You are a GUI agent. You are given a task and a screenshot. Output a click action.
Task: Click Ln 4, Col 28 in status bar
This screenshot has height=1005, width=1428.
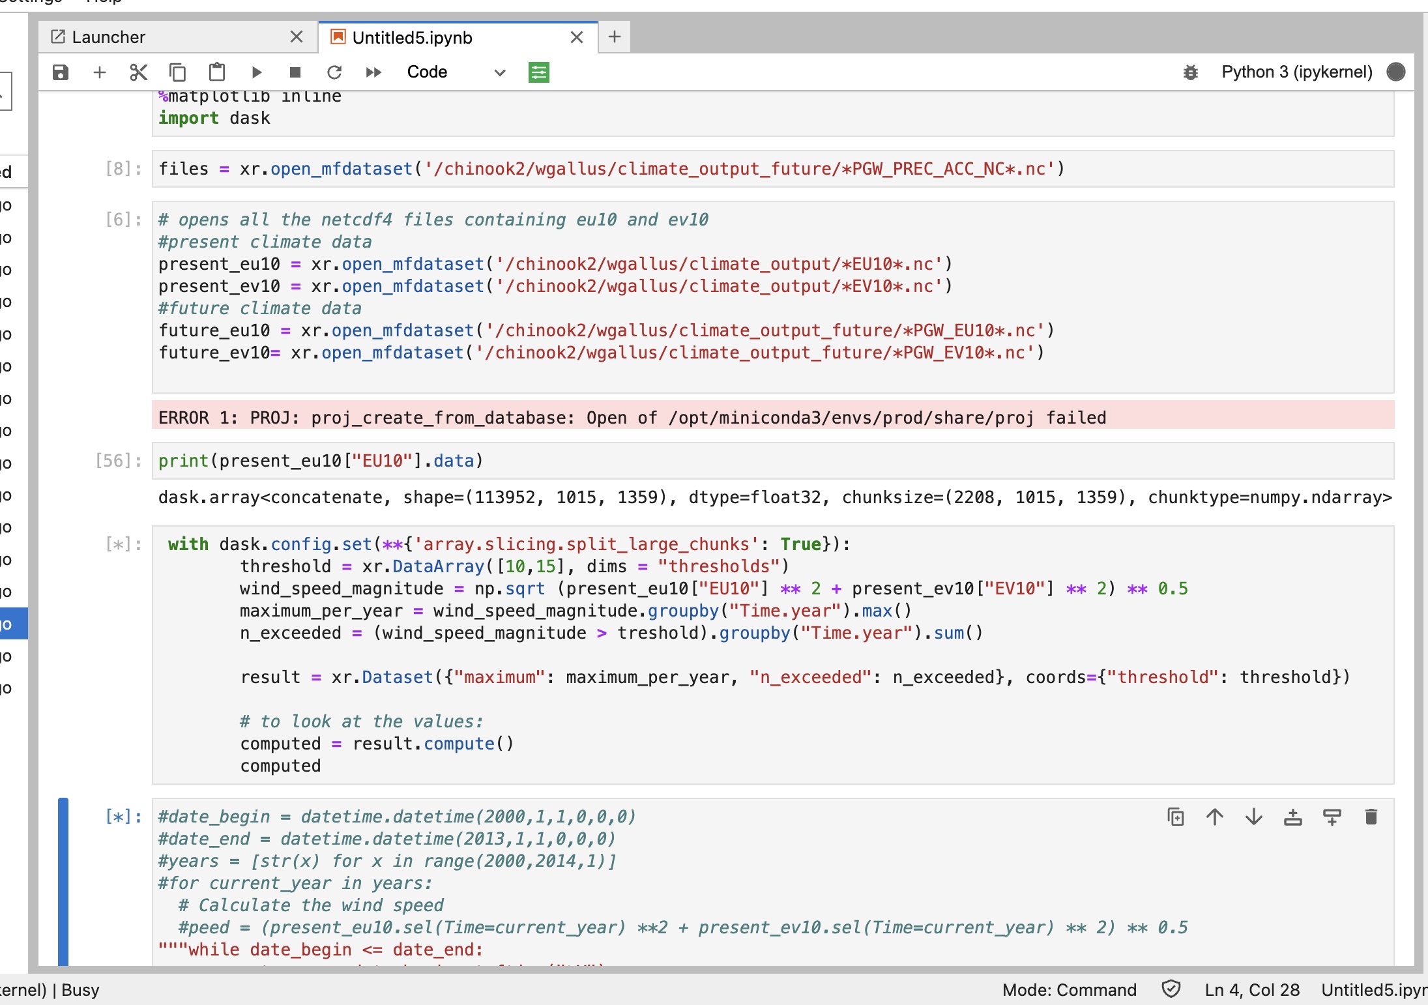tap(1252, 990)
